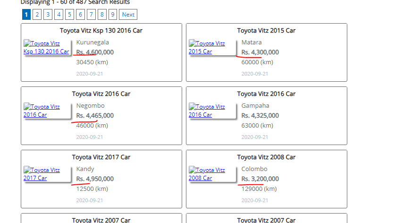Click price Rs. 4,325,000
403x223 pixels.
pos(260,115)
